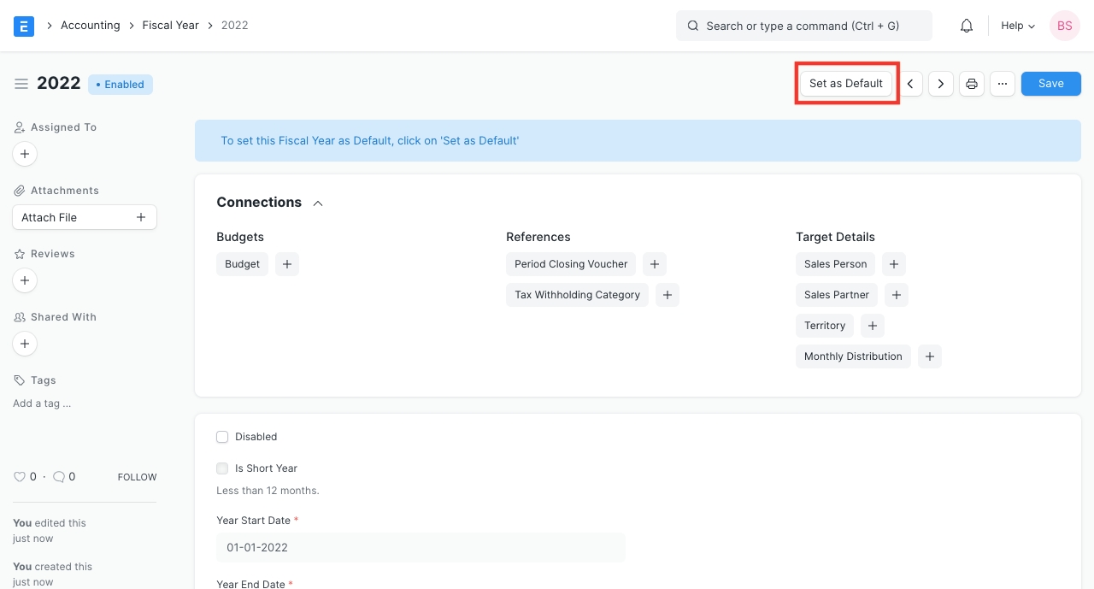The height and width of the screenshot is (589, 1094).
Task: Click the Set as Default button
Action: pos(846,84)
